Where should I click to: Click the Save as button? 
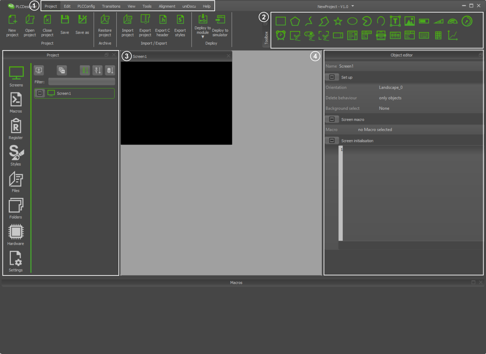[82, 25]
